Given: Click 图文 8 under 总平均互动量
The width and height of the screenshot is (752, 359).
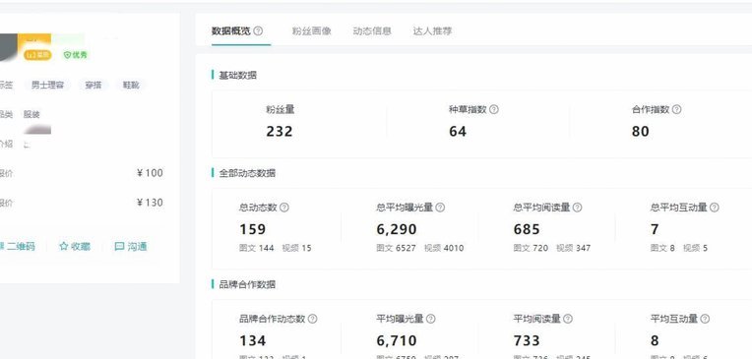Looking at the screenshot, I should point(662,248).
